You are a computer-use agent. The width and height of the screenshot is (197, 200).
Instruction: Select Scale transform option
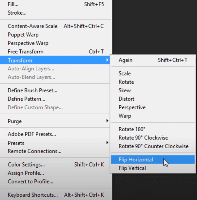click(x=125, y=74)
